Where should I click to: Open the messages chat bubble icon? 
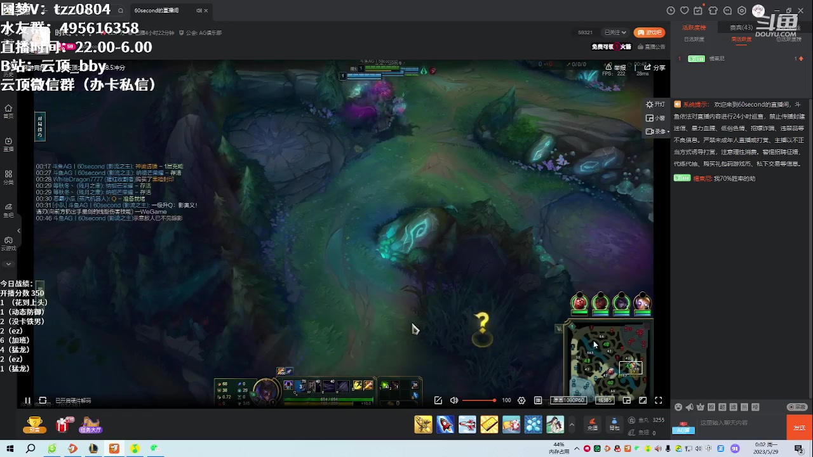727,11
